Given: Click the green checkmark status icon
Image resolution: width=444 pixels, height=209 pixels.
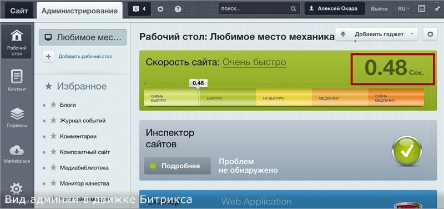Looking at the screenshot, I should [x=407, y=151].
